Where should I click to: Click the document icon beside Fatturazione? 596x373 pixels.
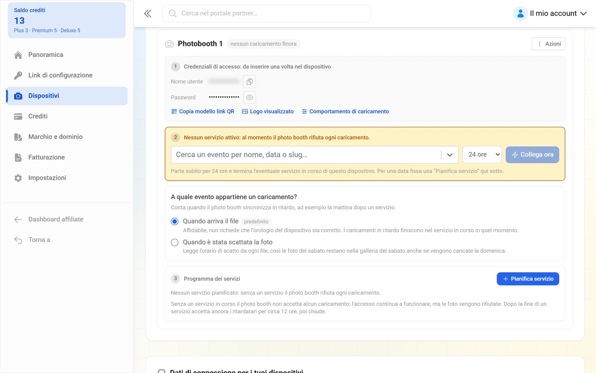point(18,157)
